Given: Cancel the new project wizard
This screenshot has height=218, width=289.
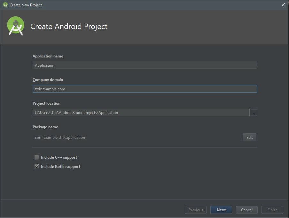Looking at the screenshot, I should [x=246, y=210].
